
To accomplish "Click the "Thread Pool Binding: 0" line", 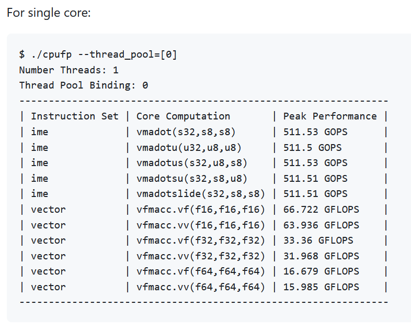I will point(84,85).
